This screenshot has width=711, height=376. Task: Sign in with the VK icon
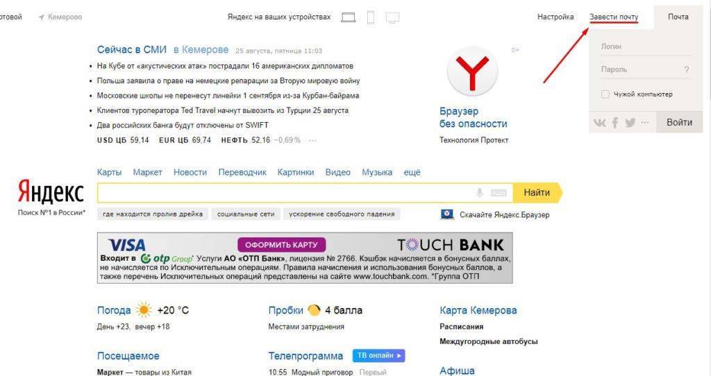point(599,123)
